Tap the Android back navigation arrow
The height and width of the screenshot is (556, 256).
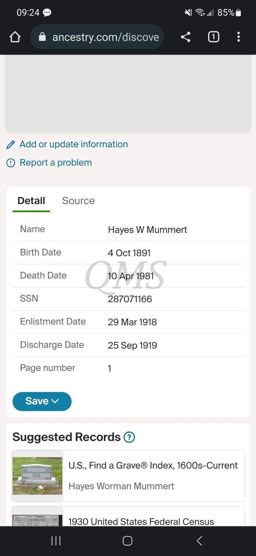[200, 541]
